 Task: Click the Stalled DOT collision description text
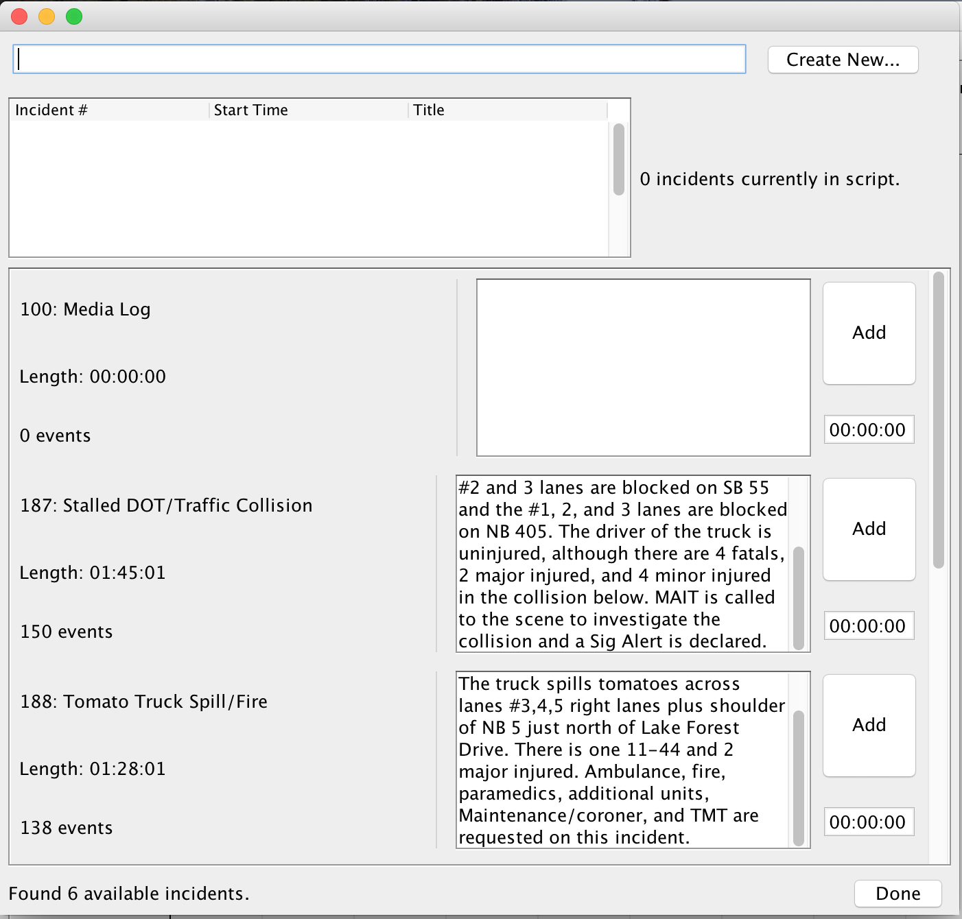(623, 564)
